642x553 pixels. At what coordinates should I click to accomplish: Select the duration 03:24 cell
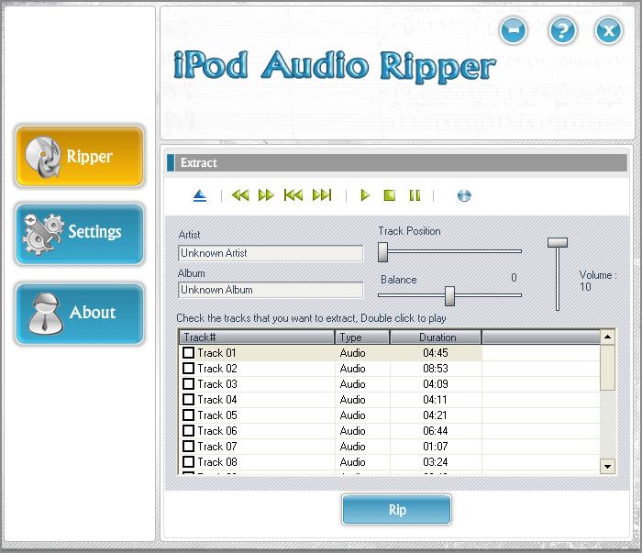pyautogui.click(x=436, y=461)
